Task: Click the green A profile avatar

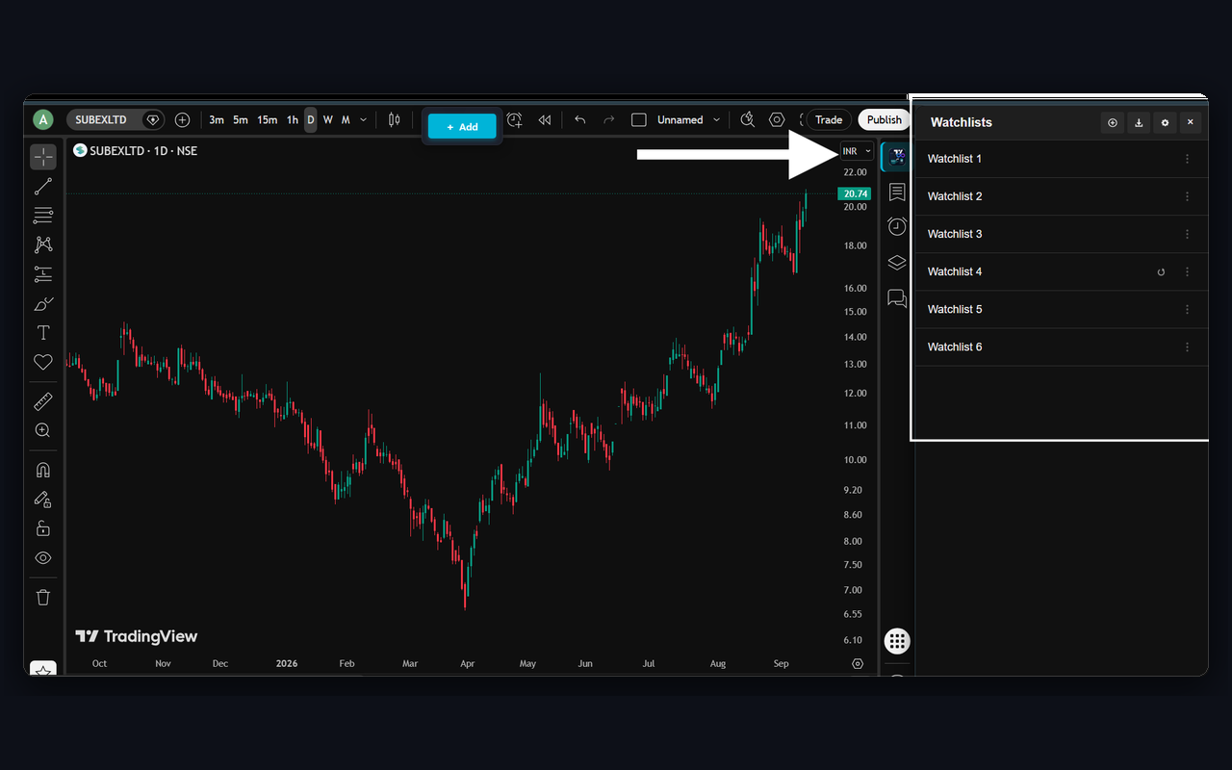Action: pos(42,120)
